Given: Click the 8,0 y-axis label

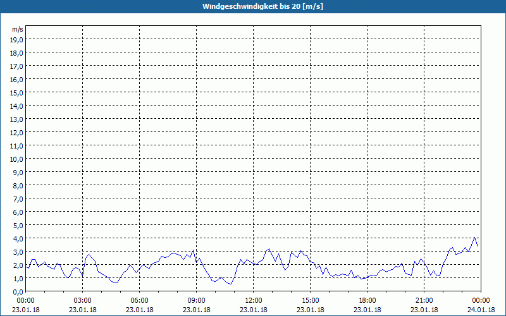Looking at the screenshot, I should (x=18, y=186).
